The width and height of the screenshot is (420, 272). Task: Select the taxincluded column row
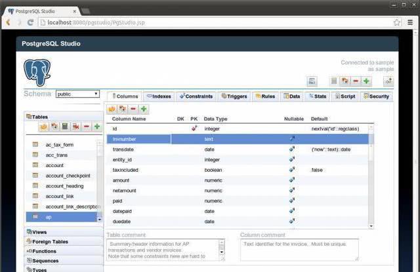(x=238, y=170)
